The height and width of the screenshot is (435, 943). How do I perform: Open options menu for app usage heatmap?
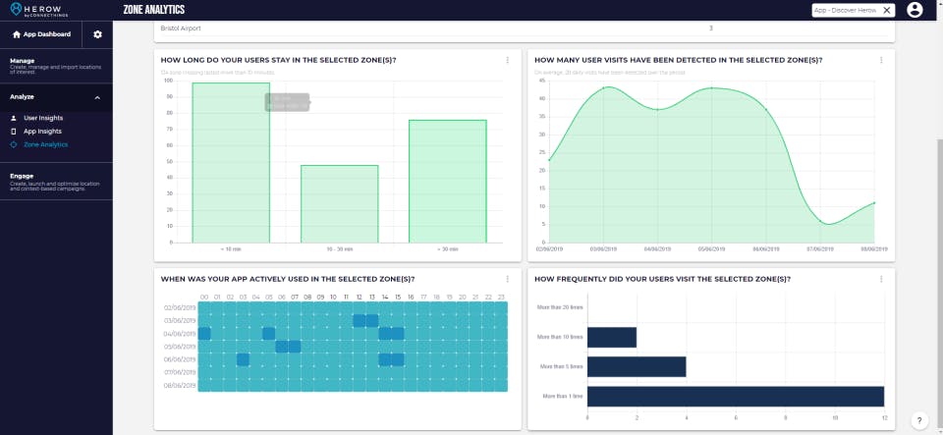[x=508, y=279]
